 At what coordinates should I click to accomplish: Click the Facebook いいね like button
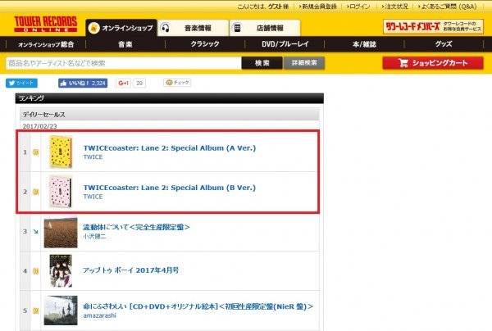click(83, 83)
